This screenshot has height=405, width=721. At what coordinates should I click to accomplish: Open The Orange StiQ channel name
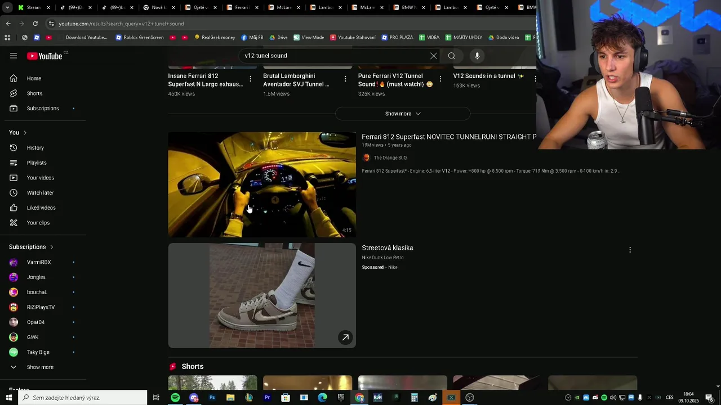(390, 158)
